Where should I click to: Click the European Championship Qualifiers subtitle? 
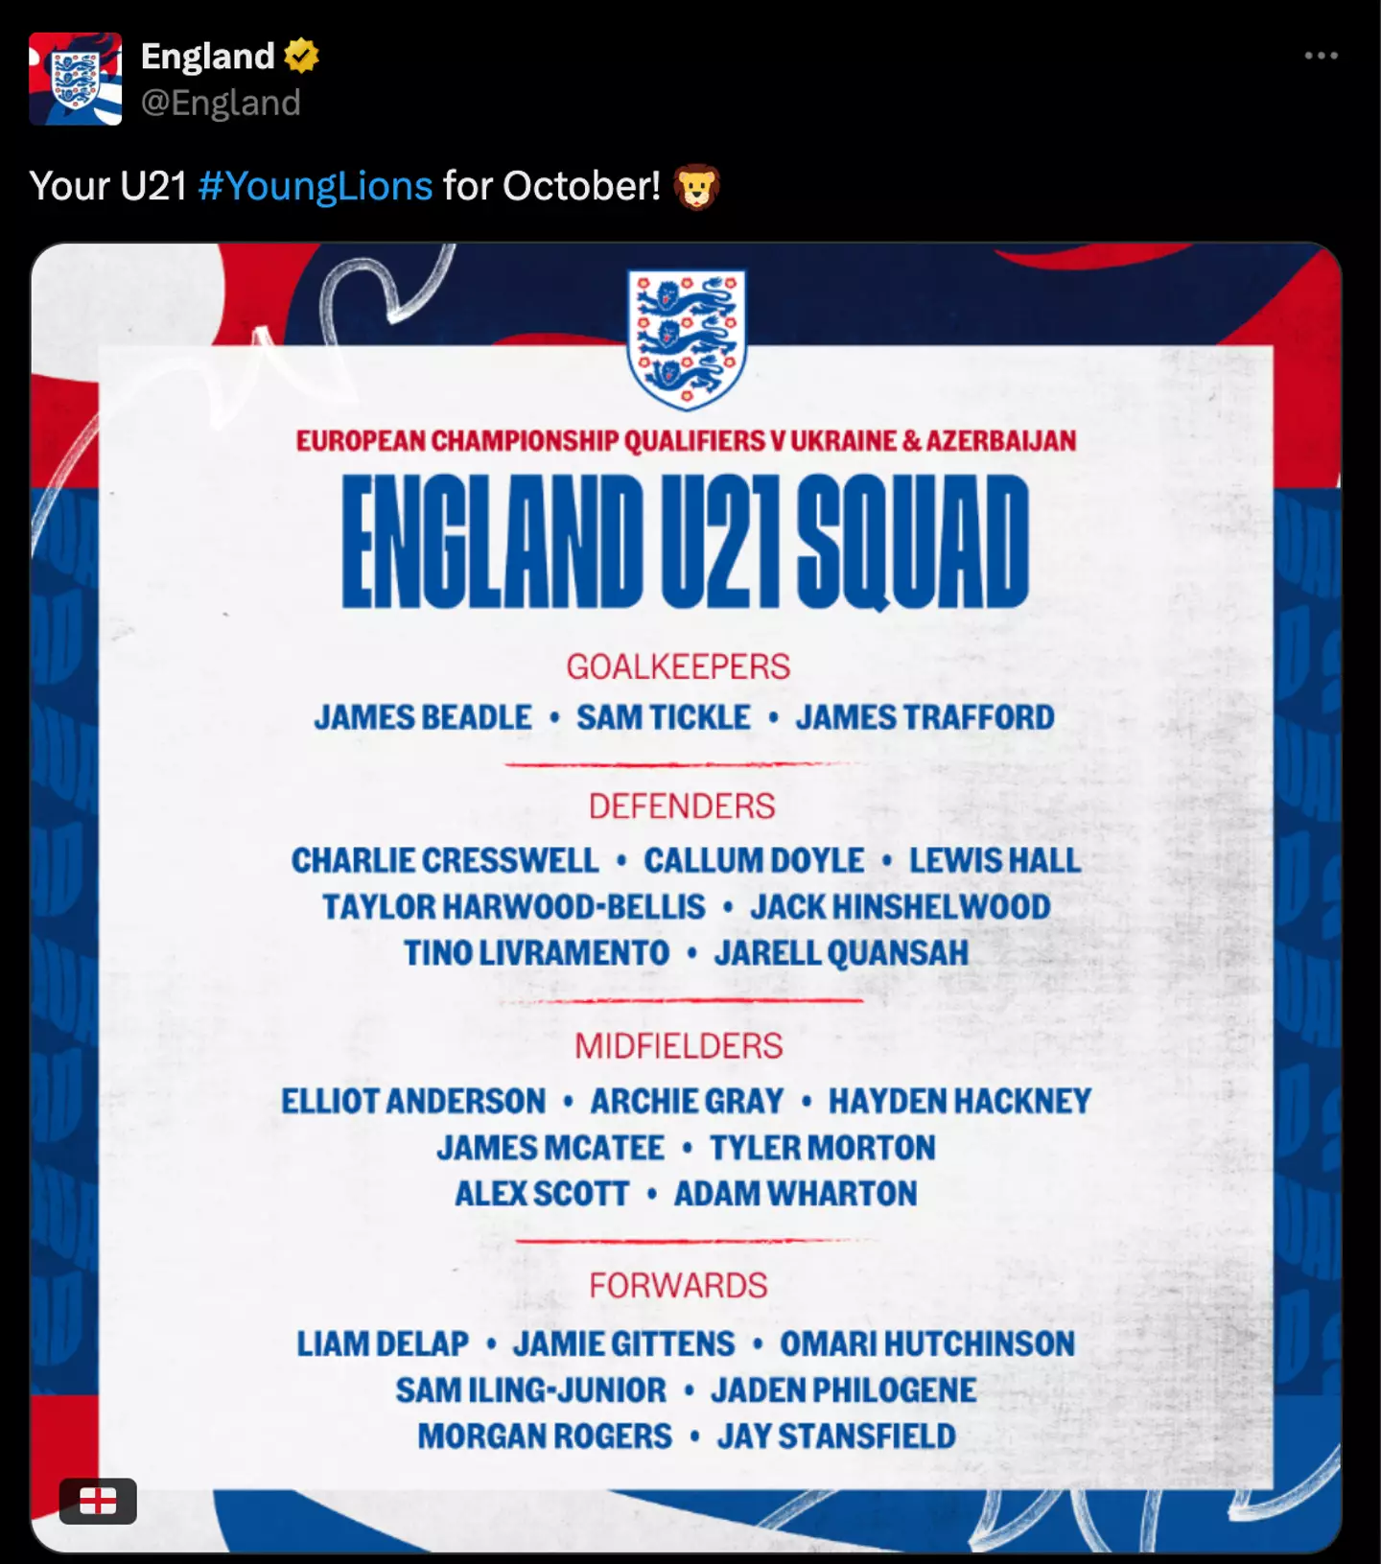686,441
